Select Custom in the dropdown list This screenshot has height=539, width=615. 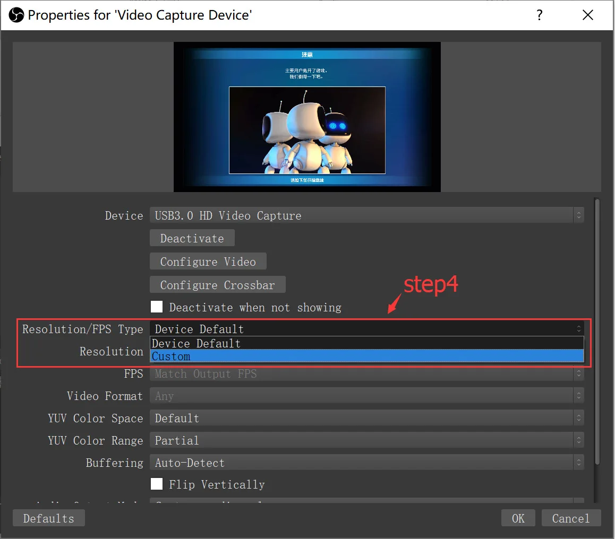coord(367,356)
